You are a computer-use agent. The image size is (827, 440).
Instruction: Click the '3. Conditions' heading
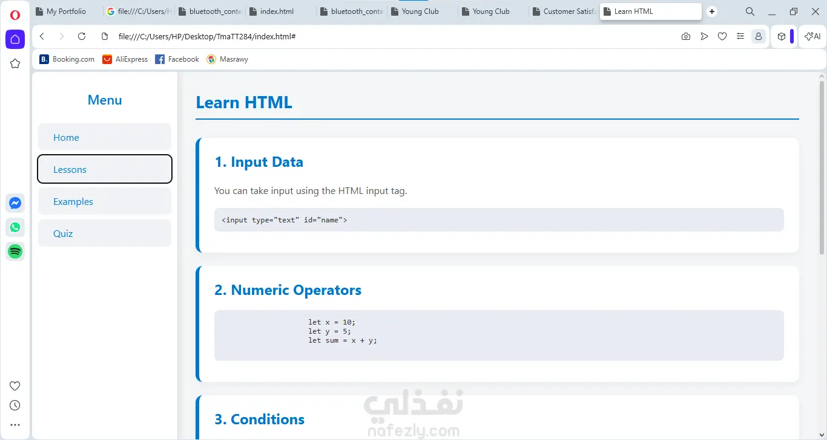pyautogui.click(x=259, y=419)
